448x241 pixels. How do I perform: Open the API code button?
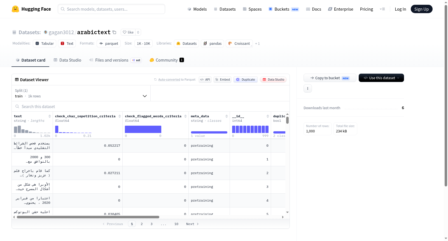coord(205,79)
